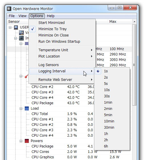Collapse the Temperatures tree group
This screenshot has width=145, height=160.
tap(21, 76)
